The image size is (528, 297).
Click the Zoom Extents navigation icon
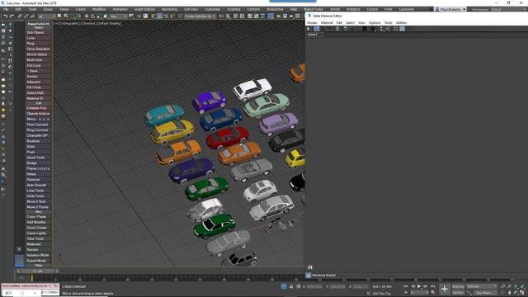[x=516, y=286]
